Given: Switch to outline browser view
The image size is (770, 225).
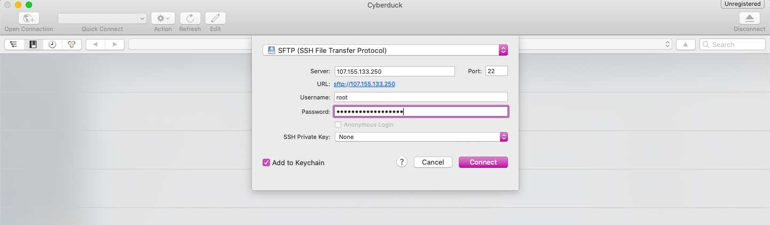Looking at the screenshot, I should coord(14,45).
